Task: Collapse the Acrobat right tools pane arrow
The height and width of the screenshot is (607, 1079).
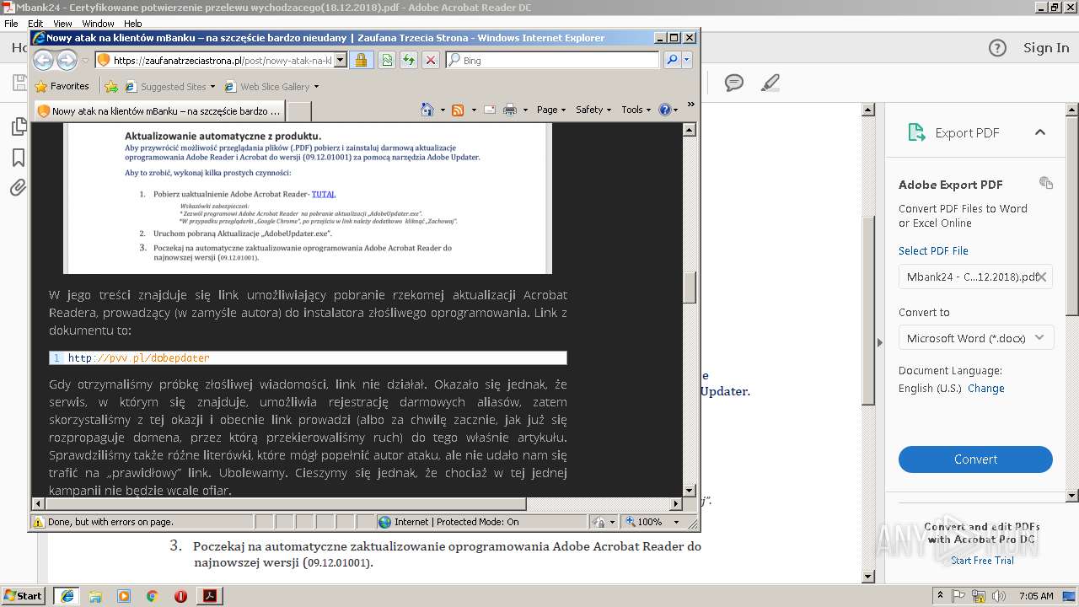Action: click(879, 342)
